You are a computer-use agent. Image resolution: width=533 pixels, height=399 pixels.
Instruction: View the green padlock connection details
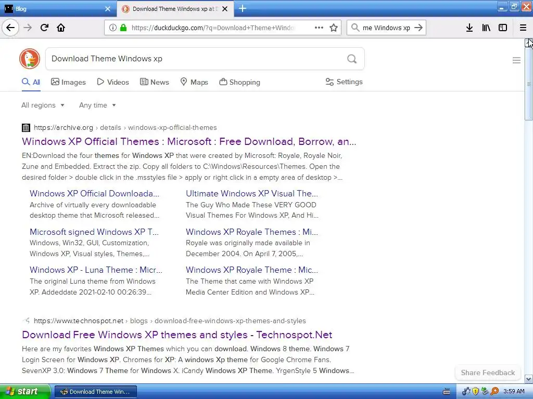[123, 28]
